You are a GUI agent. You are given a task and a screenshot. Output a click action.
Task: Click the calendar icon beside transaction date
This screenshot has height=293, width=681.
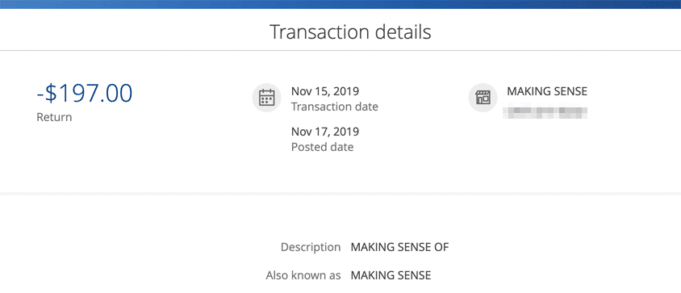(x=266, y=98)
